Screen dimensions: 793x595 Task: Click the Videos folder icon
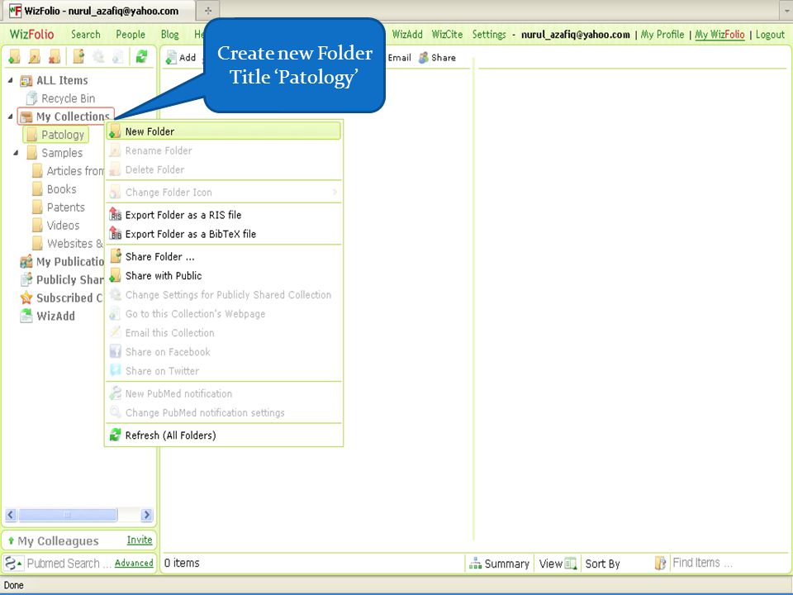pyautogui.click(x=37, y=225)
